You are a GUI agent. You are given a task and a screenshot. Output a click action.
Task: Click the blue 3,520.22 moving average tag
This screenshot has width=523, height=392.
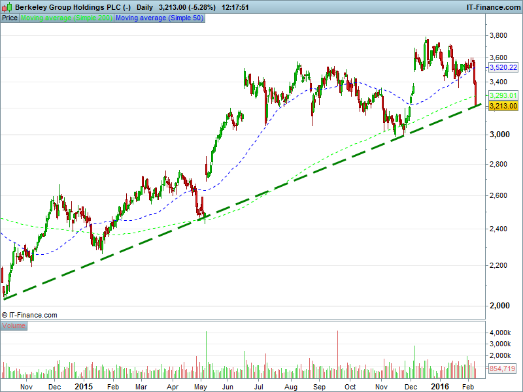(503, 67)
